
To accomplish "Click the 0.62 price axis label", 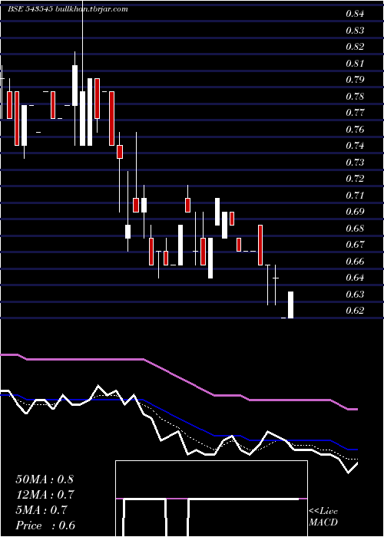I will [x=355, y=311].
